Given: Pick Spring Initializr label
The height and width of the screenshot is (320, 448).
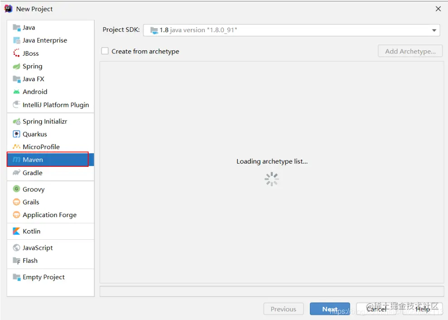Looking at the screenshot, I should click(45, 121).
